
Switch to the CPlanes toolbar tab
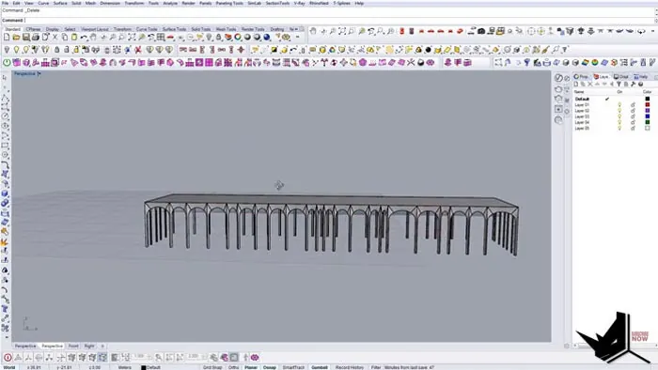tap(34, 29)
